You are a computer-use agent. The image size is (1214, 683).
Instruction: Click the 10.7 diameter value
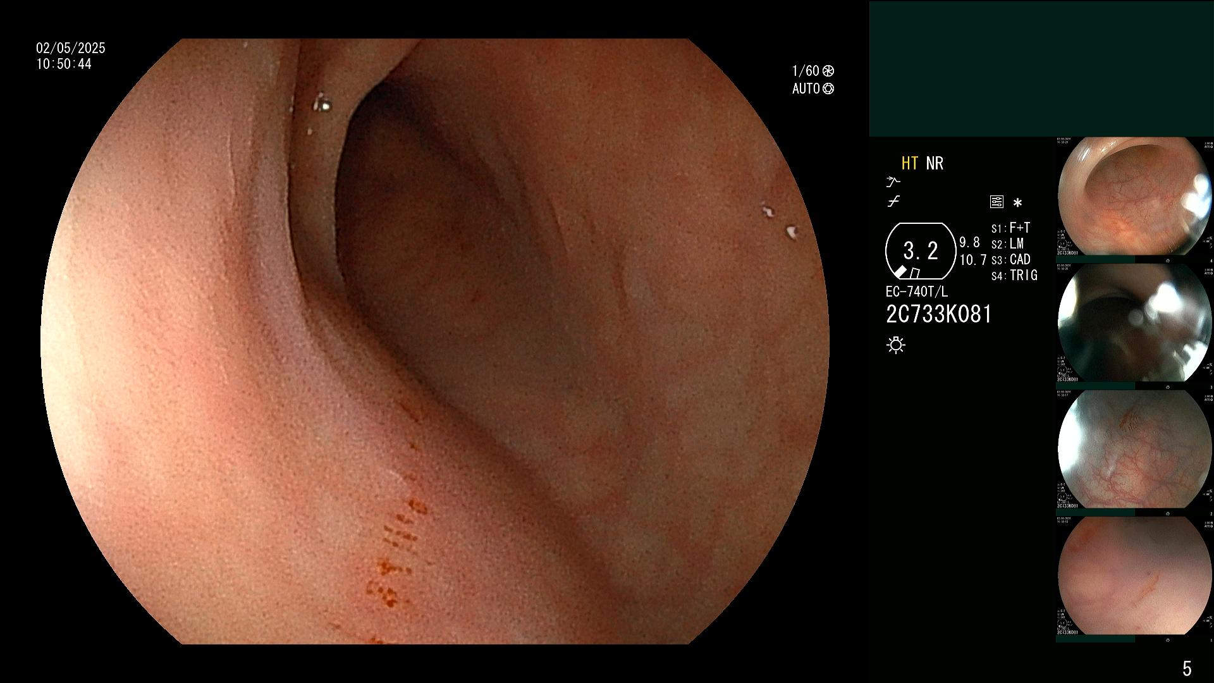tap(973, 260)
